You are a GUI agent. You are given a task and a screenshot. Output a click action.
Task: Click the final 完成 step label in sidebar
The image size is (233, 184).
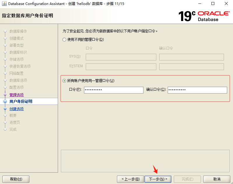(x=13, y=129)
